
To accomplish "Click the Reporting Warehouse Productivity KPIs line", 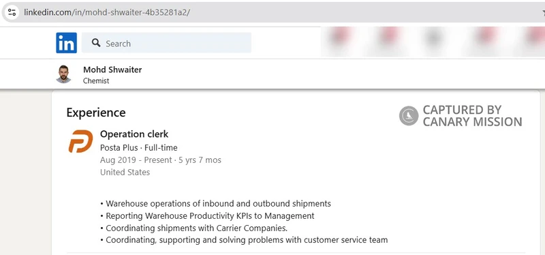I will [207, 215].
